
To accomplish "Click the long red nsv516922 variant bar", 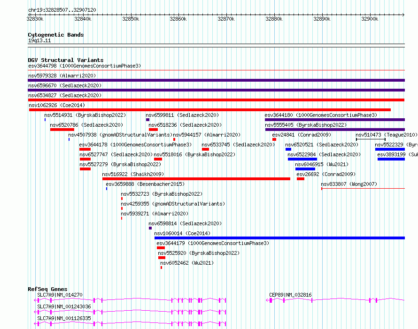I will click(x=196, y=179).
